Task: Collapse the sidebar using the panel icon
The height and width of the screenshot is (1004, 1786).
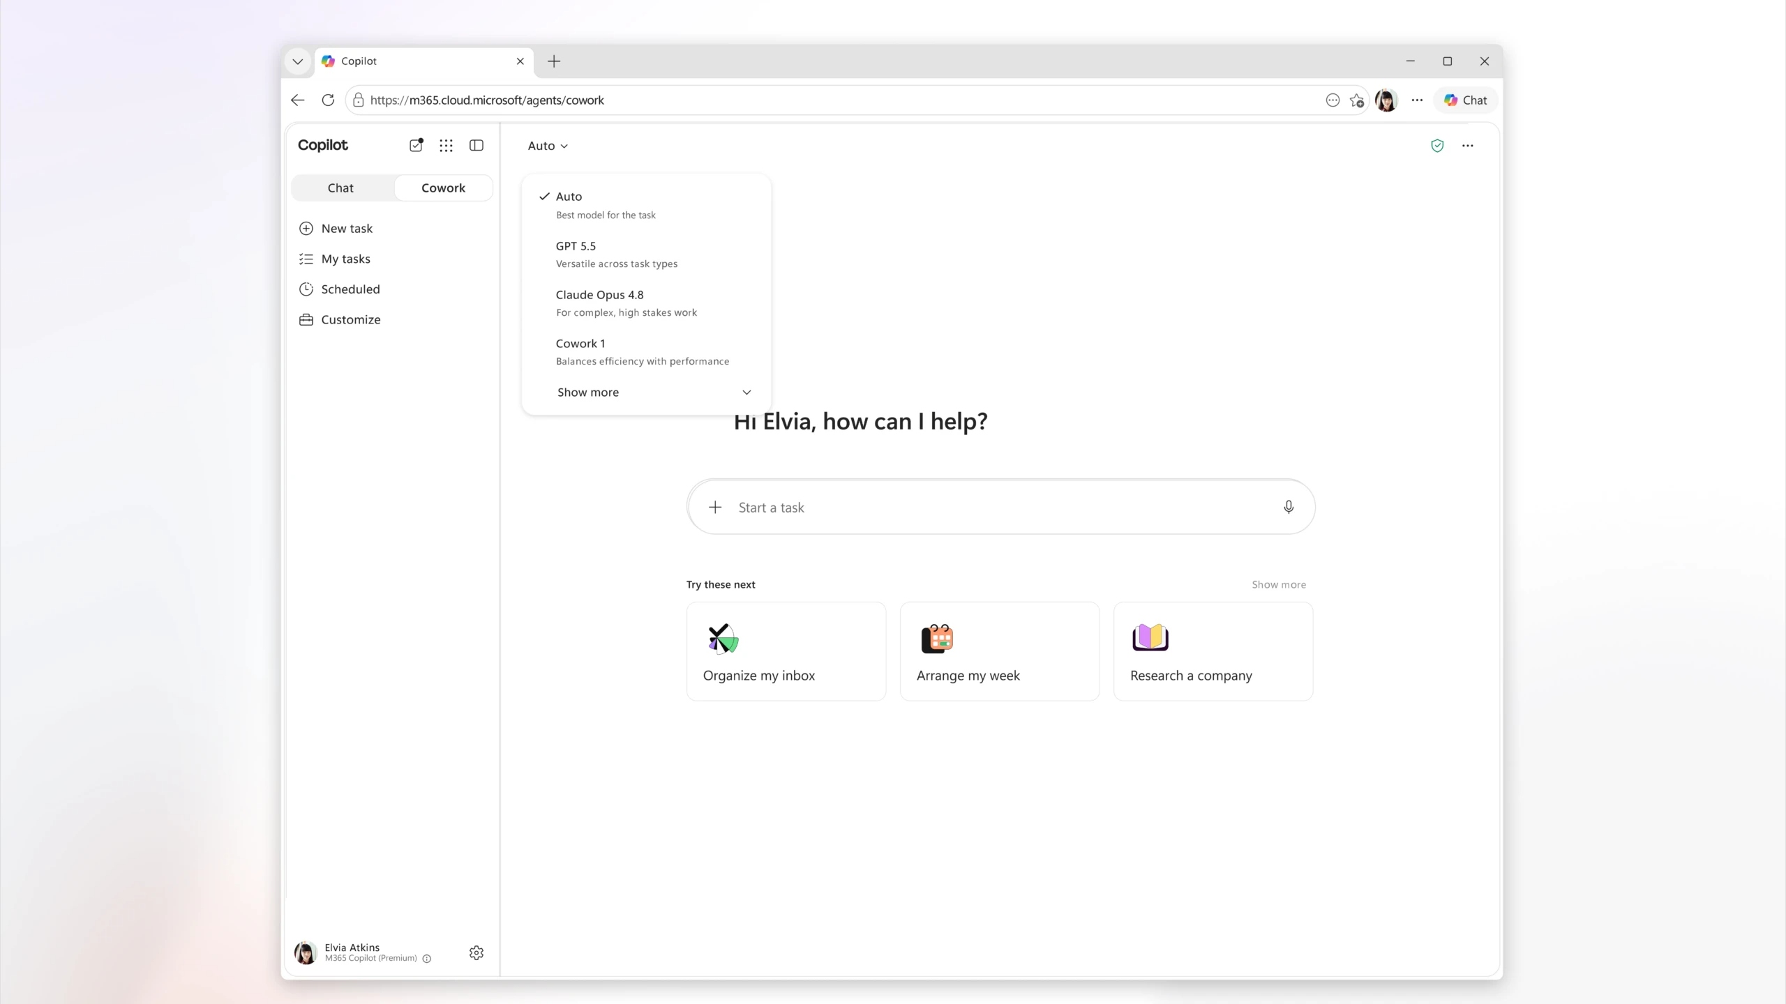Action: pyautogui.click(x=476, y=145)
